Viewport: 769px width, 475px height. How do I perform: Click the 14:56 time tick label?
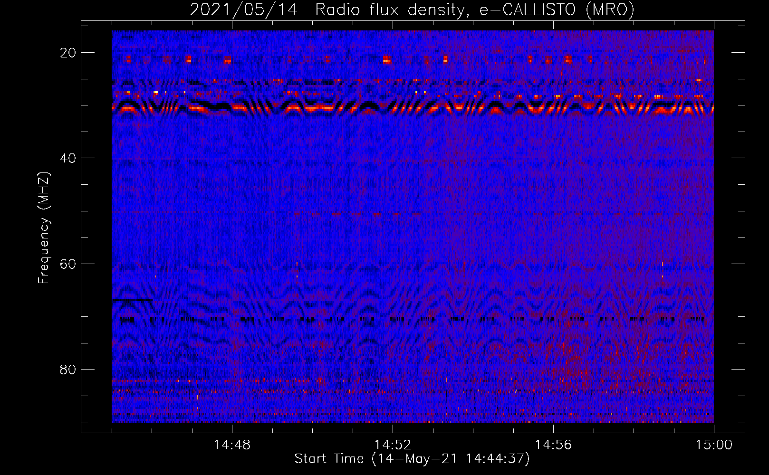pyautogui.click(x=553, y=445)
